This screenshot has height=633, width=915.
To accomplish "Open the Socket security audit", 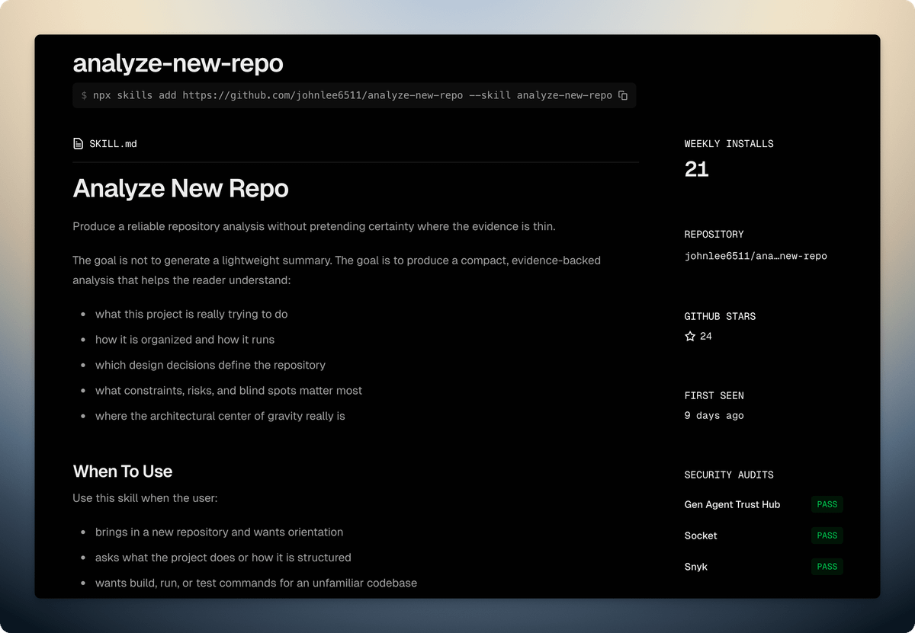I will pyautogui.click(x=701, y=535).
